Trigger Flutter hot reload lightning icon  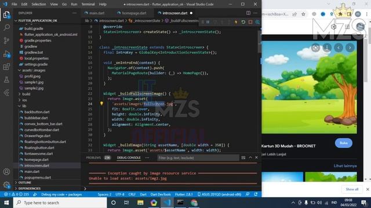click(236, 22)
